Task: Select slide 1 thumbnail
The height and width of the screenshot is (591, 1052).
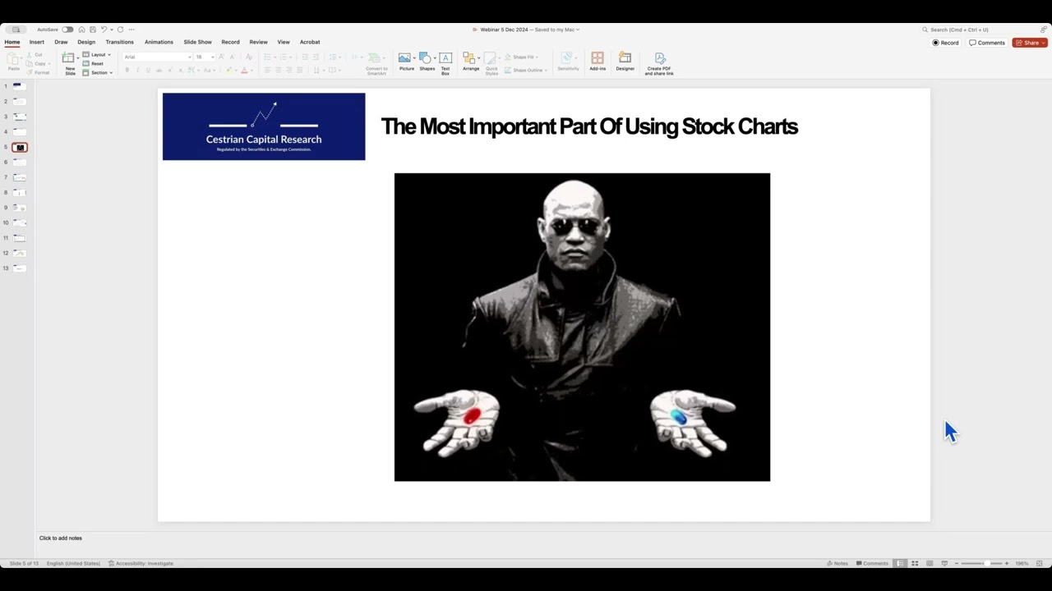Action: tap(20, 86)
